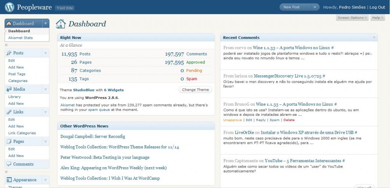Collapse the Pages menu section
The width and height of the screenshot is (390, 188).
(46, 142)
